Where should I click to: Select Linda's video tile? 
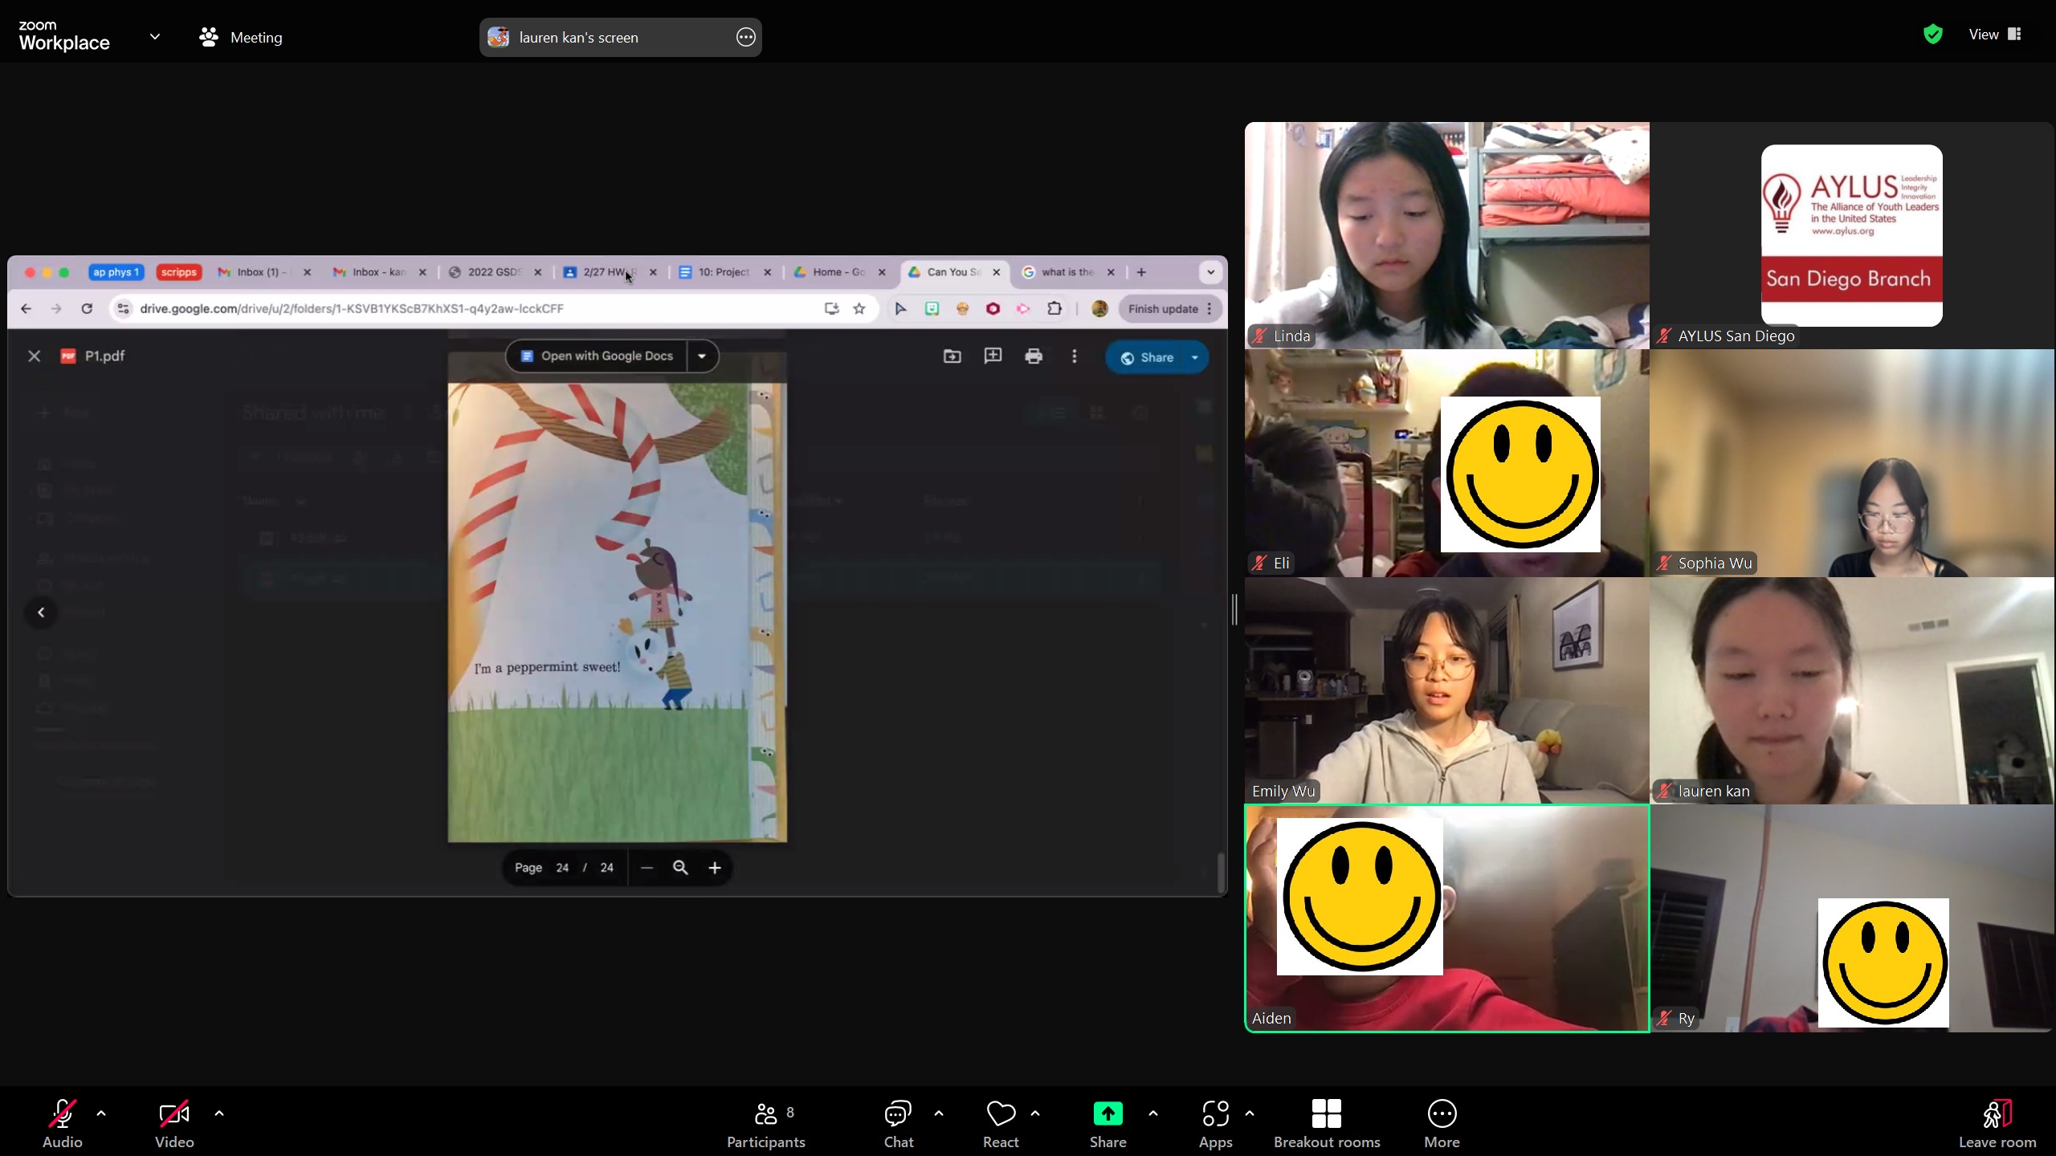pyautogui.click(x=1447, y=235)
